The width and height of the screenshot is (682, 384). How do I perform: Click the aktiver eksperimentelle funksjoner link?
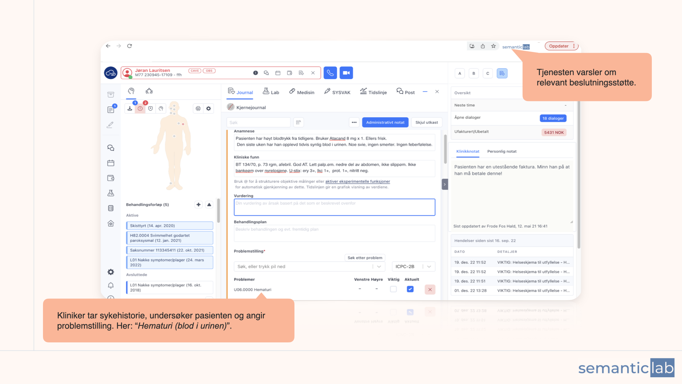(x=357, y=181)
